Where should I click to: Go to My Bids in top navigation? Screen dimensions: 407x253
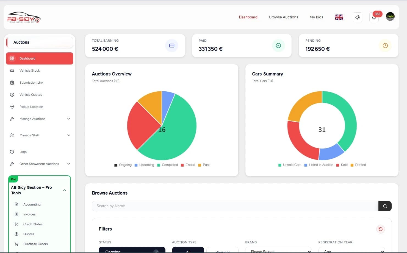[x=316, y=17]
